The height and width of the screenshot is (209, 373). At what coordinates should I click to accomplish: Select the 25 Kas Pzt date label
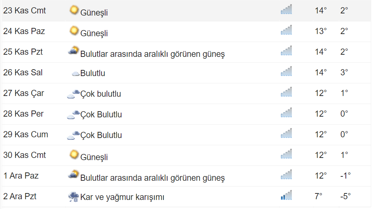23,52
